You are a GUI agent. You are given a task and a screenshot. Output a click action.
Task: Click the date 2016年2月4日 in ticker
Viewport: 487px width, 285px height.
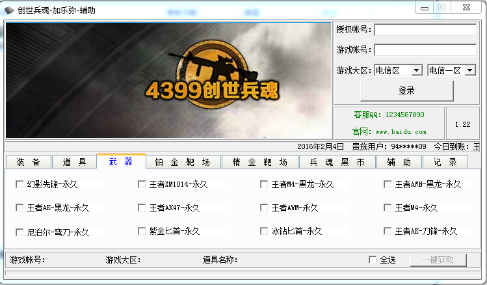point(321,146)
